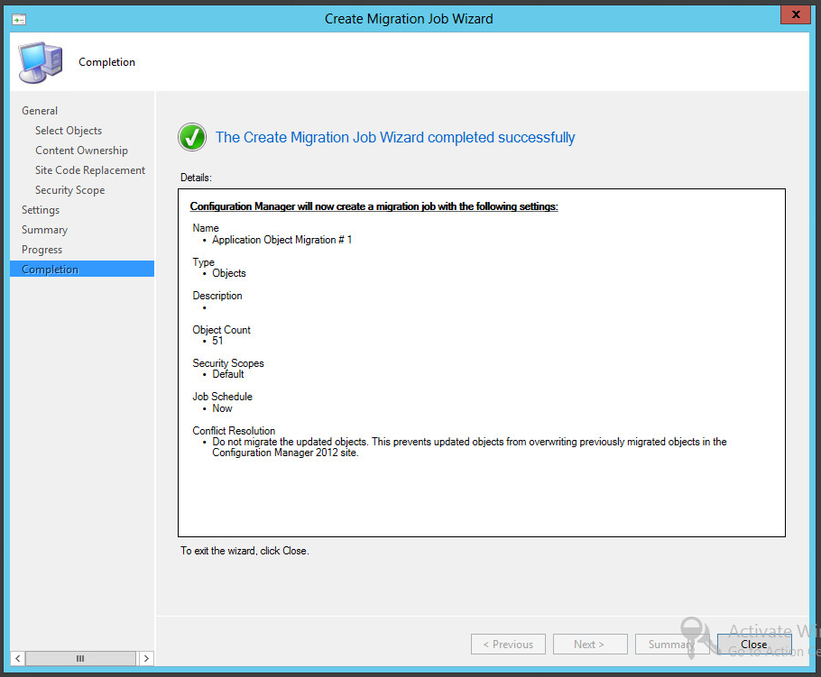821x677 pixels.
Task: Click the left scroll arrow below the sidebar
Action: (16, 658)
